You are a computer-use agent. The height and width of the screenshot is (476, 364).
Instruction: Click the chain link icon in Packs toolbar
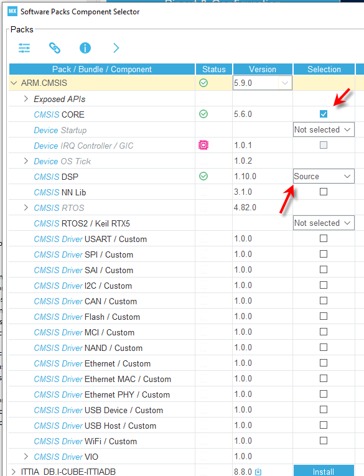(x=55, y=48)
